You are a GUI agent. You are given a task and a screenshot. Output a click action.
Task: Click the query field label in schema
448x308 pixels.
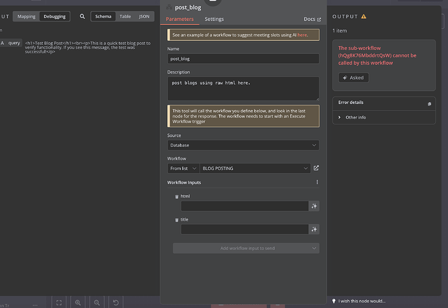(x=14, y=42)
